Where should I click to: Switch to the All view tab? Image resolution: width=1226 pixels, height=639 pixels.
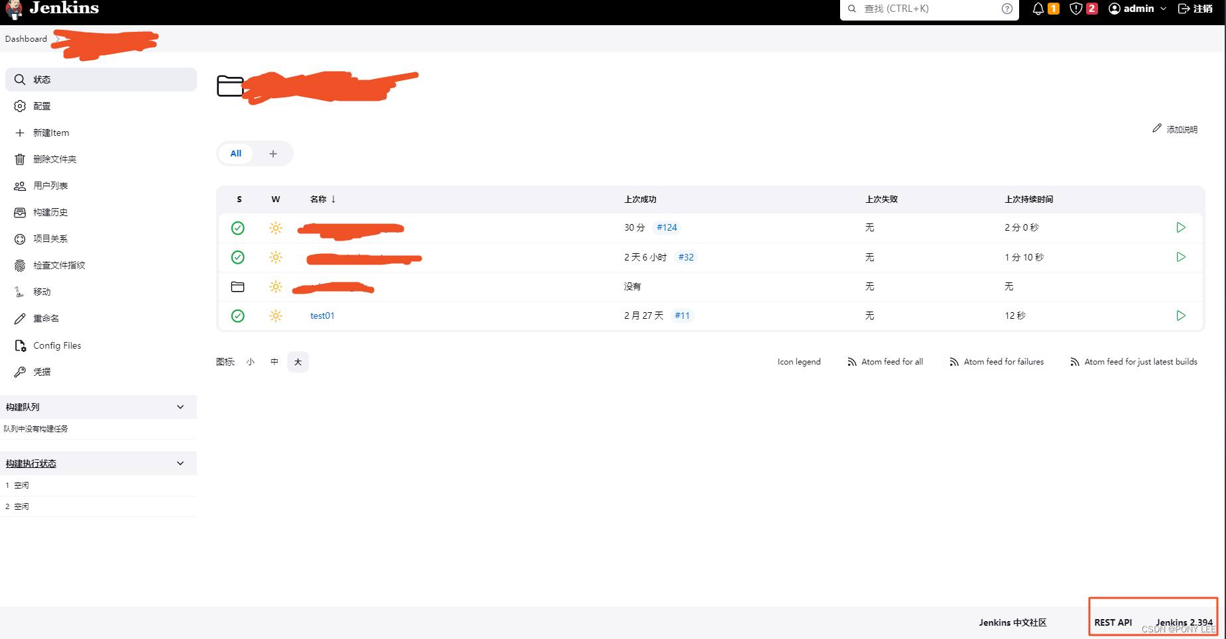click(235, 153)
